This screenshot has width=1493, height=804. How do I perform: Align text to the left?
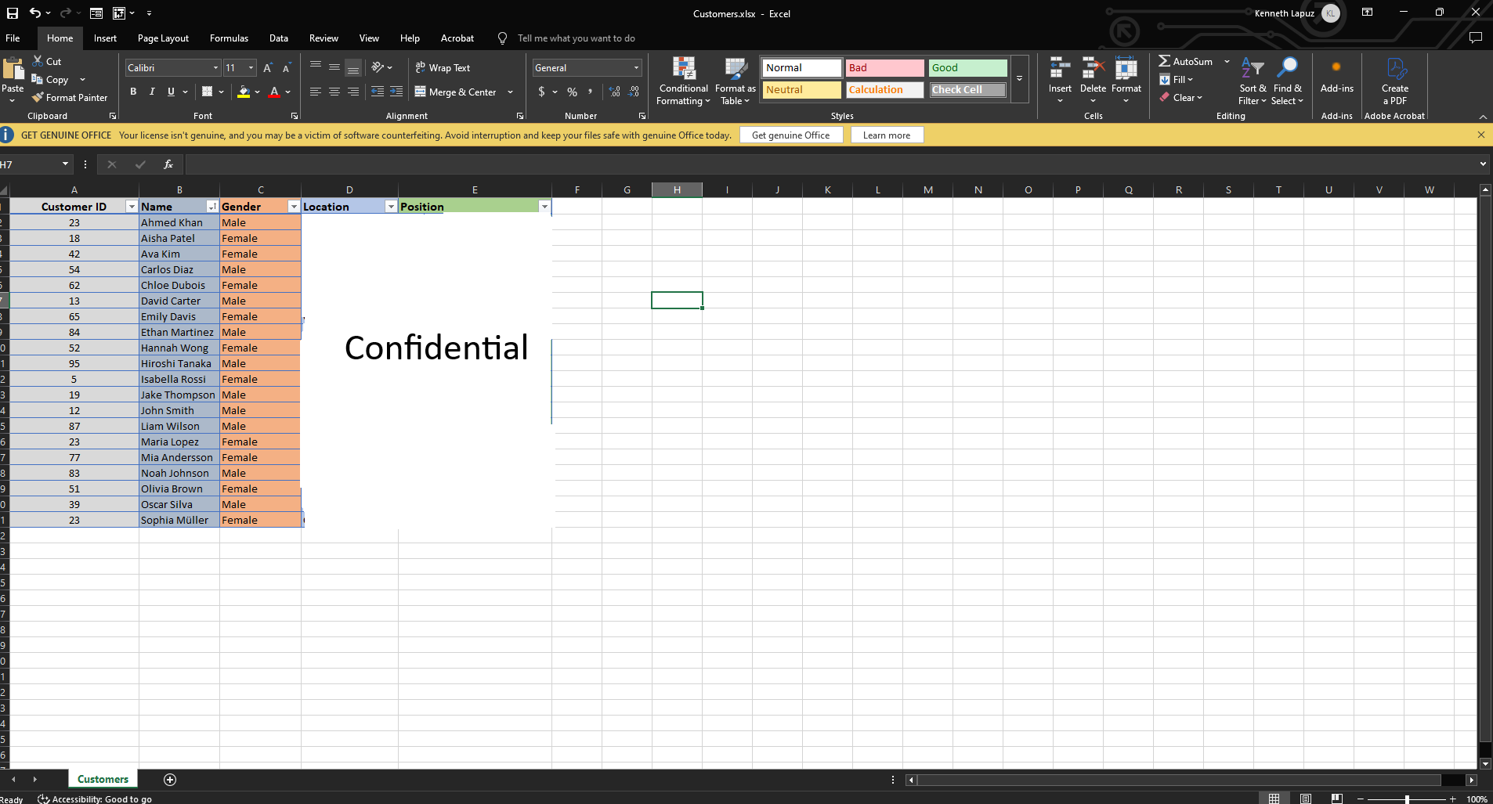click(x=315, y=92)
